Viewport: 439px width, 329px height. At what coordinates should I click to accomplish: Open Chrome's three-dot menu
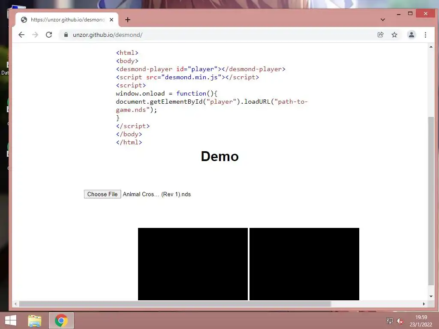coord(426,35)
